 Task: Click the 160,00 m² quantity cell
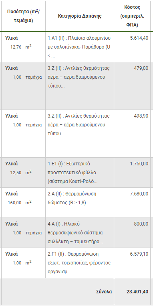point(20,203)
